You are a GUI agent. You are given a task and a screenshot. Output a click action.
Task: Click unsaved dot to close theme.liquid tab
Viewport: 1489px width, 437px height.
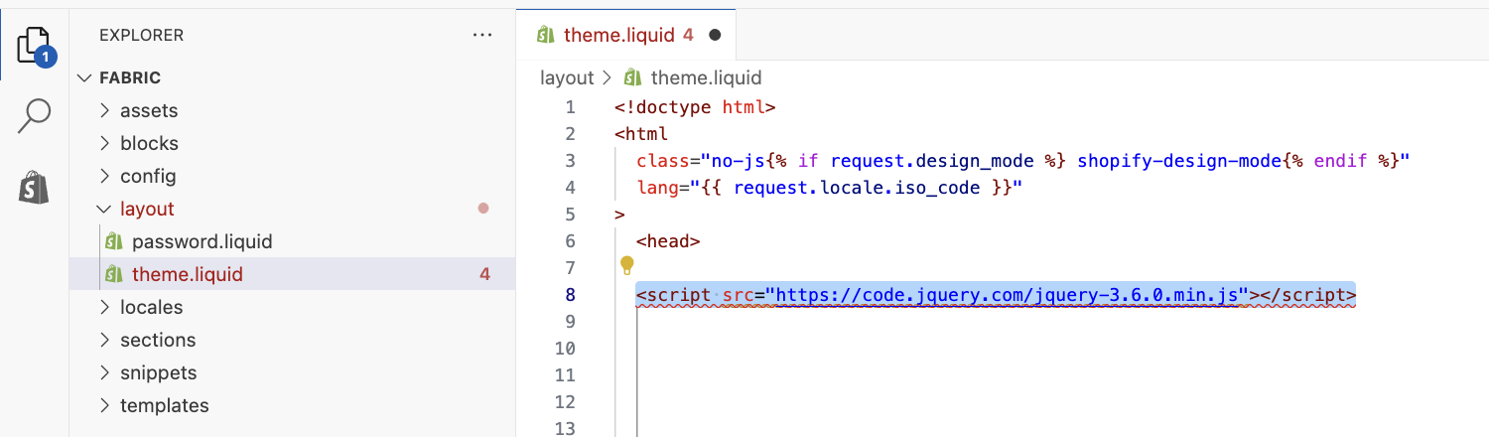coord(715,35)
